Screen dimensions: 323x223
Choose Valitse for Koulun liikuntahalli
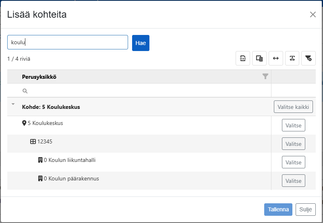click(293, 162)
